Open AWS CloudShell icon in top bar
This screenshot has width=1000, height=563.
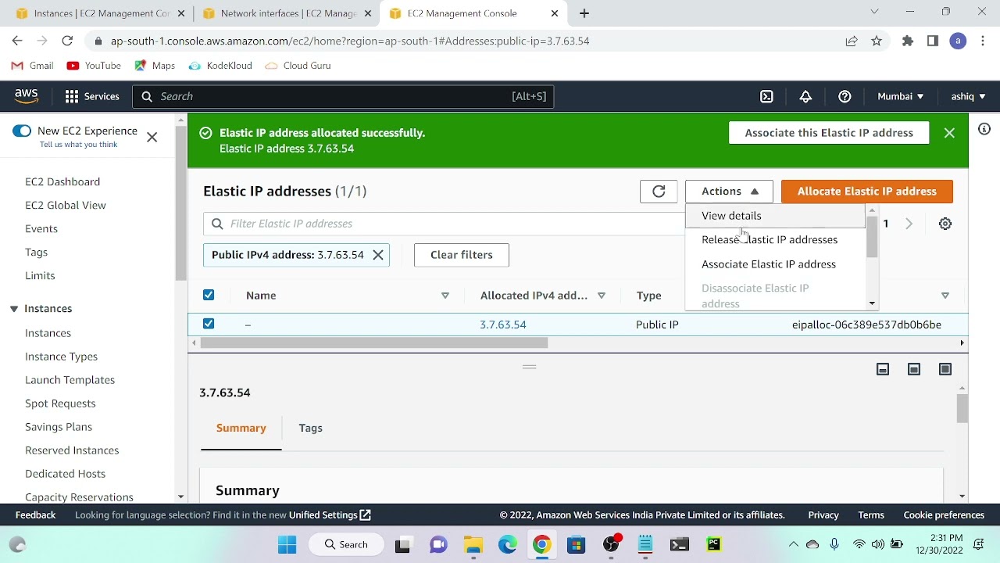[766, 96]
